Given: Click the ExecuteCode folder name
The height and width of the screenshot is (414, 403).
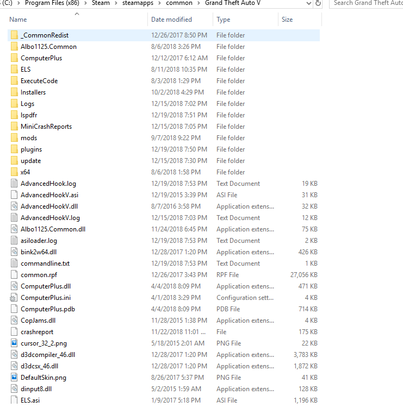Looking at the screenshot, I should point(39,81).
